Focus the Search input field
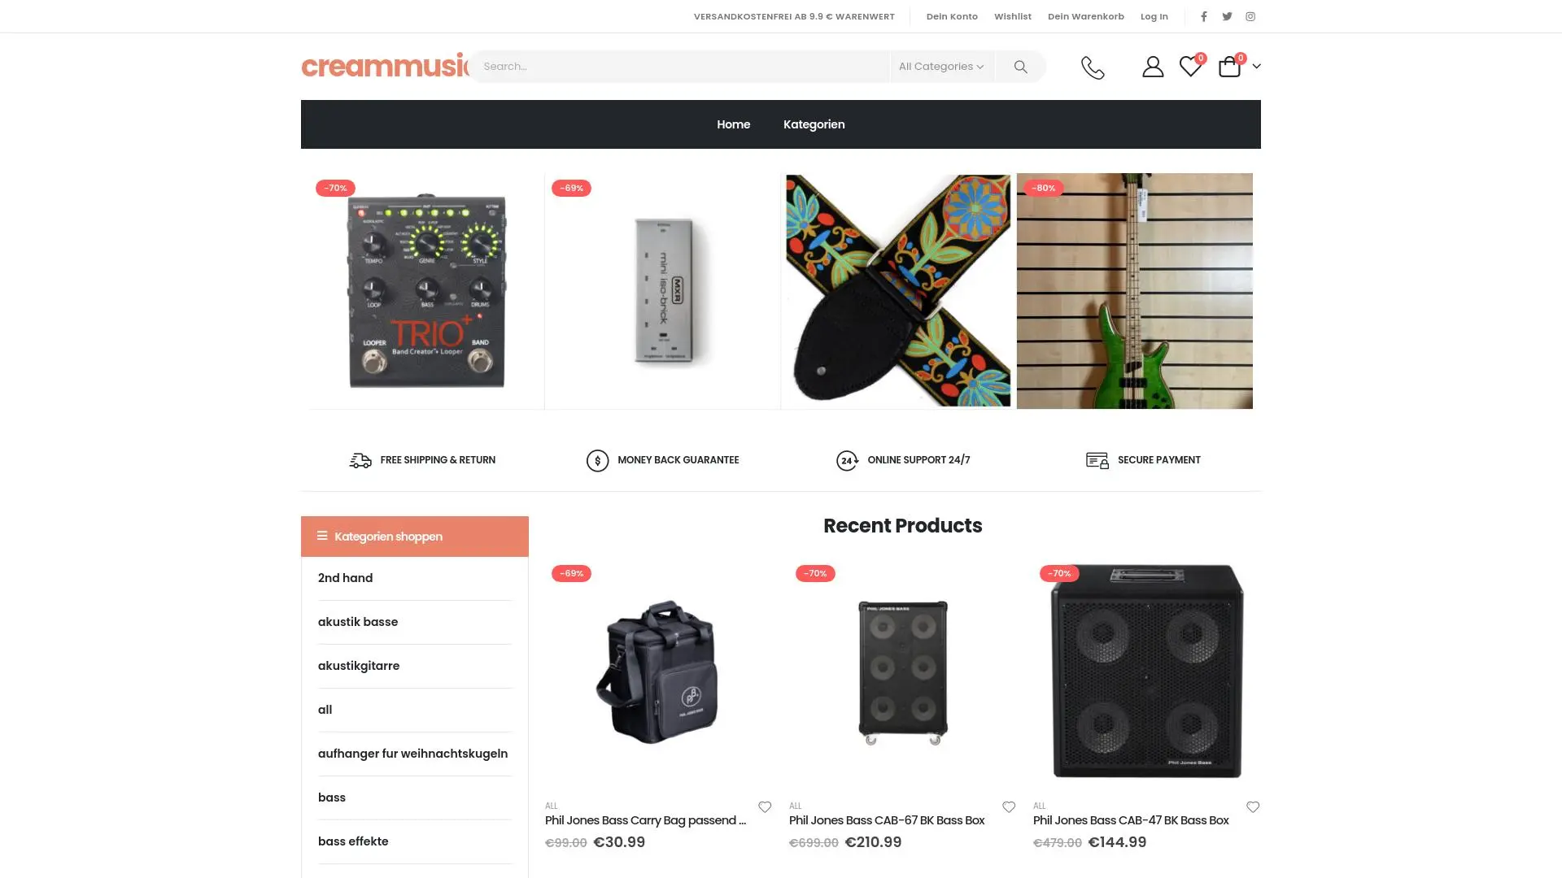The image size is (1562, 878). 682,67
